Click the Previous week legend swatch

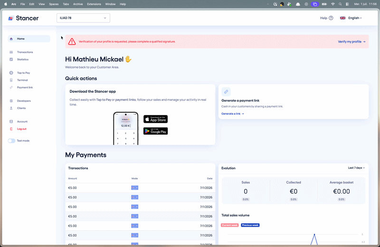(250, 225)
